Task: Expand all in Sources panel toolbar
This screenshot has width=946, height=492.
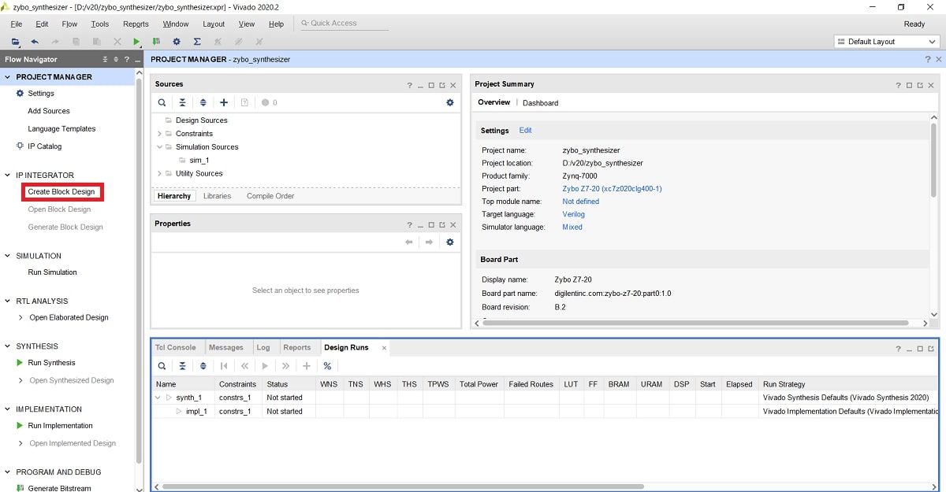Action: (203, 102)
